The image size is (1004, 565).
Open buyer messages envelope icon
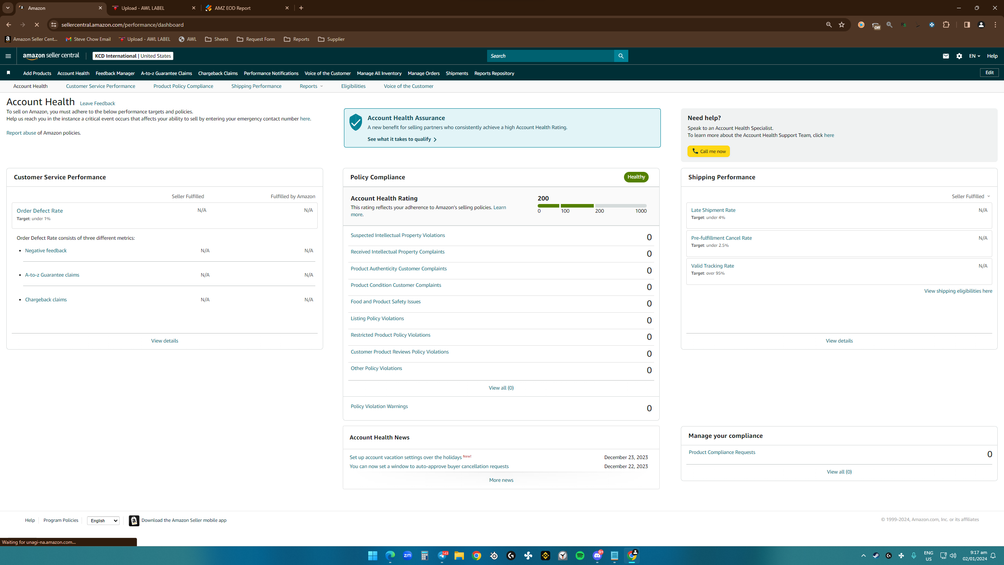pos(946,56)
